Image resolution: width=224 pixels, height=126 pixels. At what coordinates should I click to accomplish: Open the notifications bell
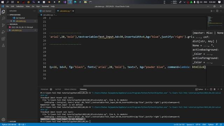[x=221, y=125]
